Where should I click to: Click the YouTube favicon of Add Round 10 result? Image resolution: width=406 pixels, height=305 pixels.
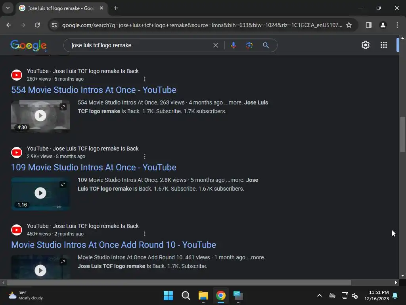[17, 230]
